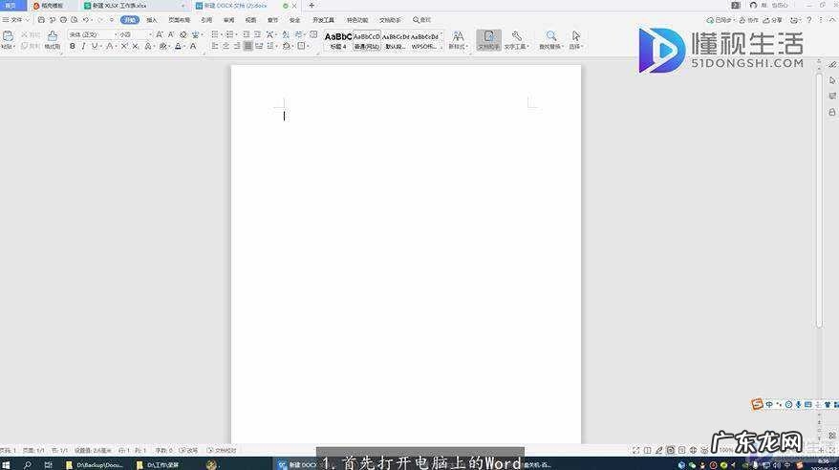Expand the bullet list dropdown

(221, 34)
